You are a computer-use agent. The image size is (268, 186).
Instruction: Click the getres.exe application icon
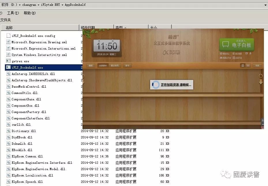8,61
